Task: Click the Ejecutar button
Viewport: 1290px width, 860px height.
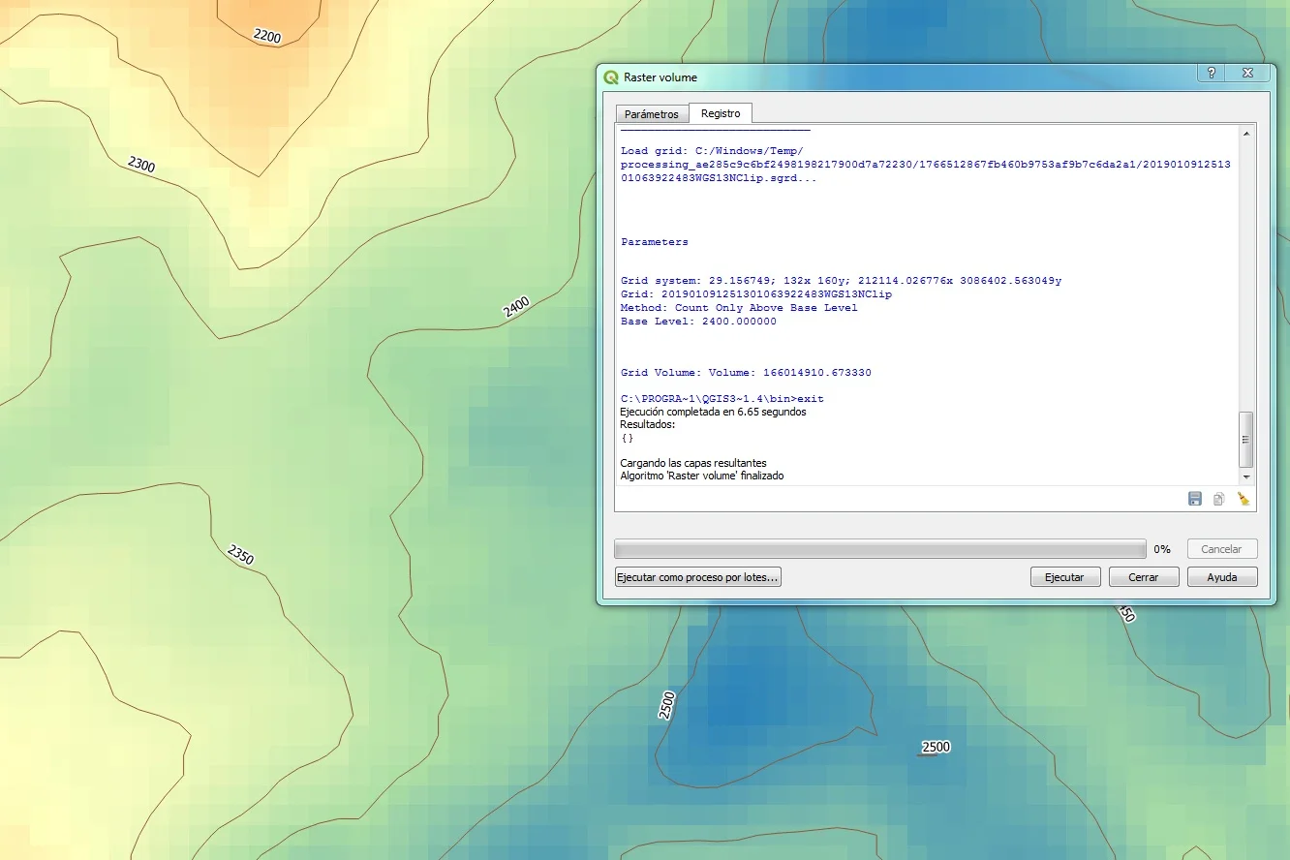Action: [x=1064, y=576]
